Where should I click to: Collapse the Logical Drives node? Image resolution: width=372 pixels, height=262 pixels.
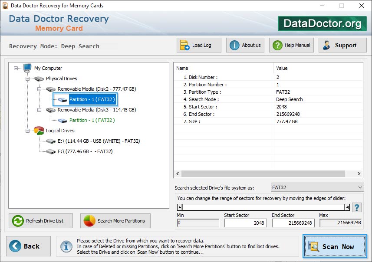pos(27,131)
